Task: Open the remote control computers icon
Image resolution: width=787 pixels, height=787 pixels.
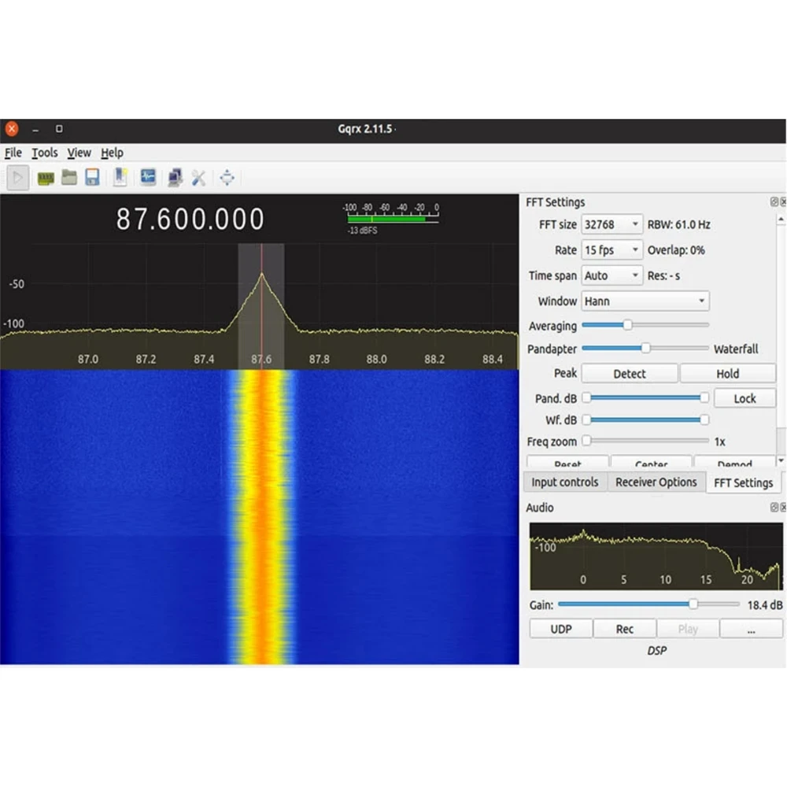Action: [x=175, y=178]
